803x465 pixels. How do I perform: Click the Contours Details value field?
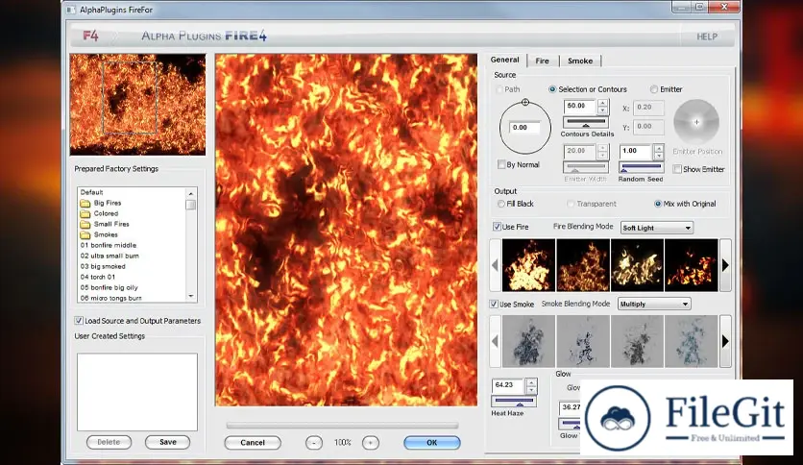pos(580,106)
